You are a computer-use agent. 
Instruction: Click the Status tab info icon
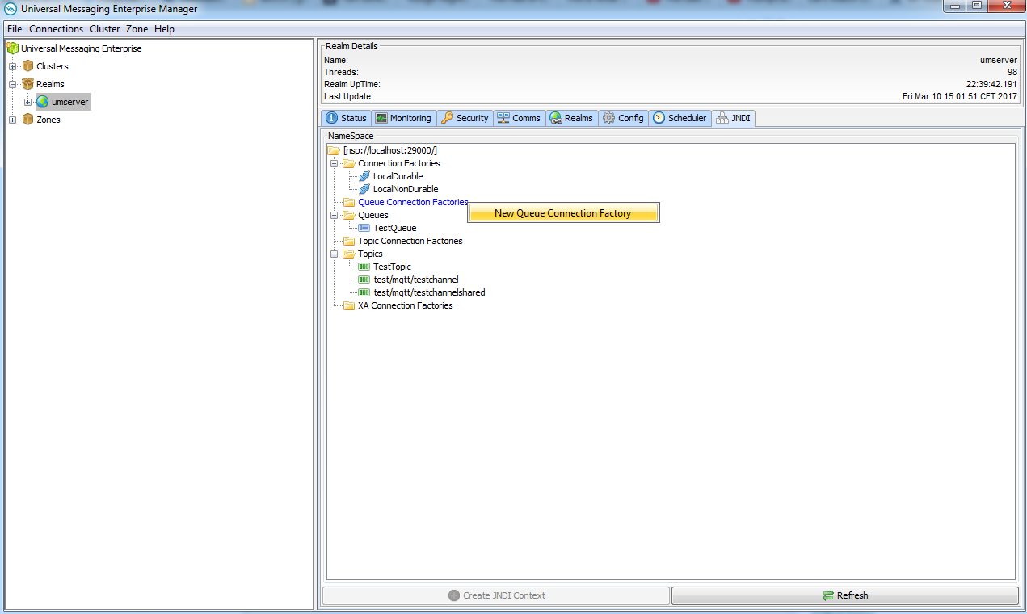pos(331,118)
